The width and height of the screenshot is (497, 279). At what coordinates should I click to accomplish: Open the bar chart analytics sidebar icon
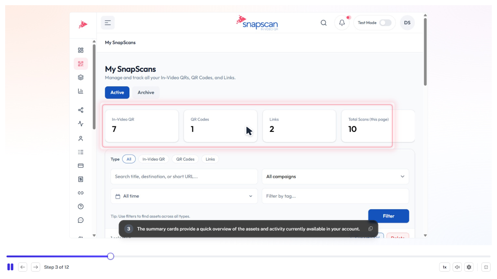(81, 91)
